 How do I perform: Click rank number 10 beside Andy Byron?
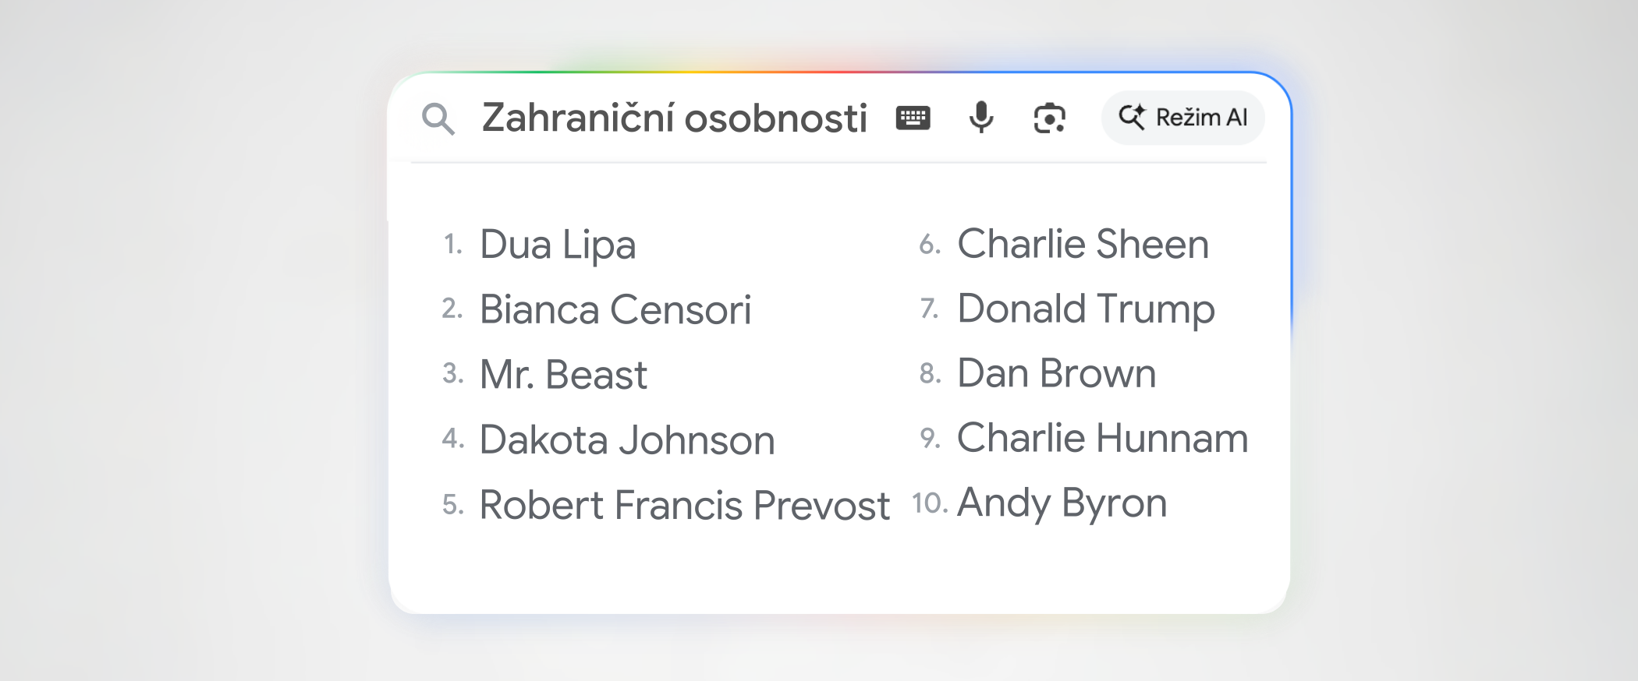coord(929,503)
